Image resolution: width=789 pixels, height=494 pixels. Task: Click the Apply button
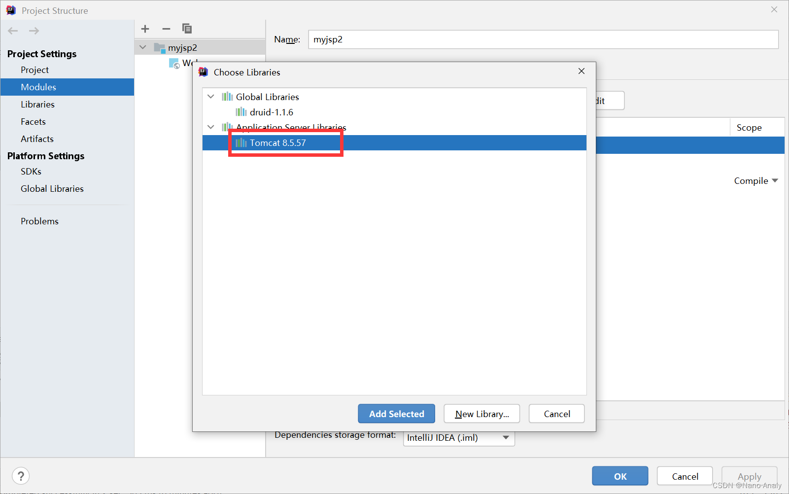coord(749,476)
